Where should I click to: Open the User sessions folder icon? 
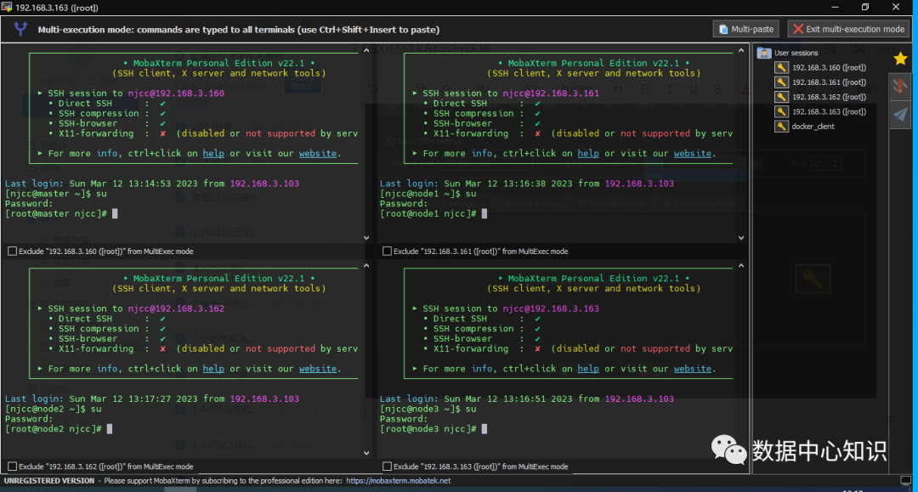763,53
